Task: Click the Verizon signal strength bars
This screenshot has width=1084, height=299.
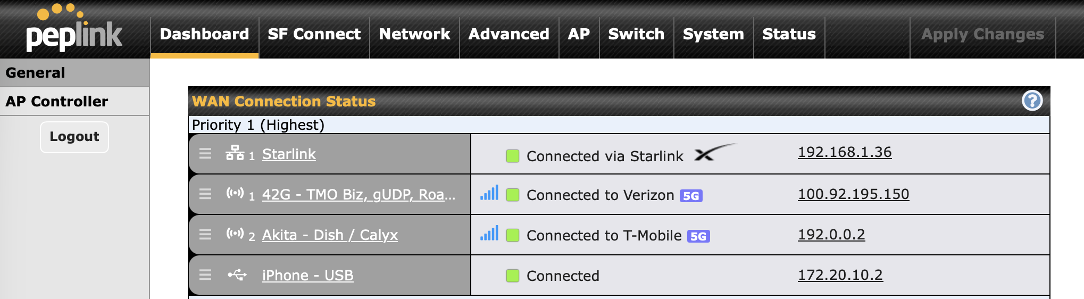Action: tap(489, 193)
